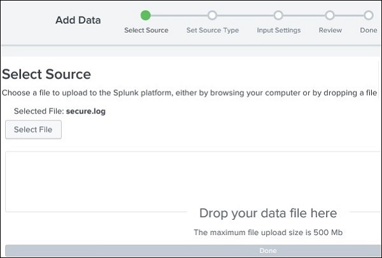Select the 'Select Source' step label

pyautogui.click(x=146, y=30)
